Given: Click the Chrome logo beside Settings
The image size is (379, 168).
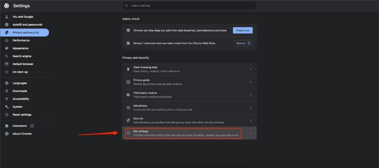Looking at the screenshot, I should click(7, 6).
